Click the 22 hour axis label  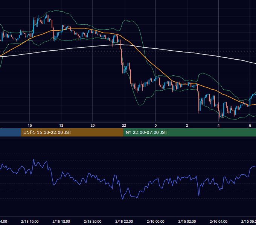pyautogui.click(x=124, y=126)
